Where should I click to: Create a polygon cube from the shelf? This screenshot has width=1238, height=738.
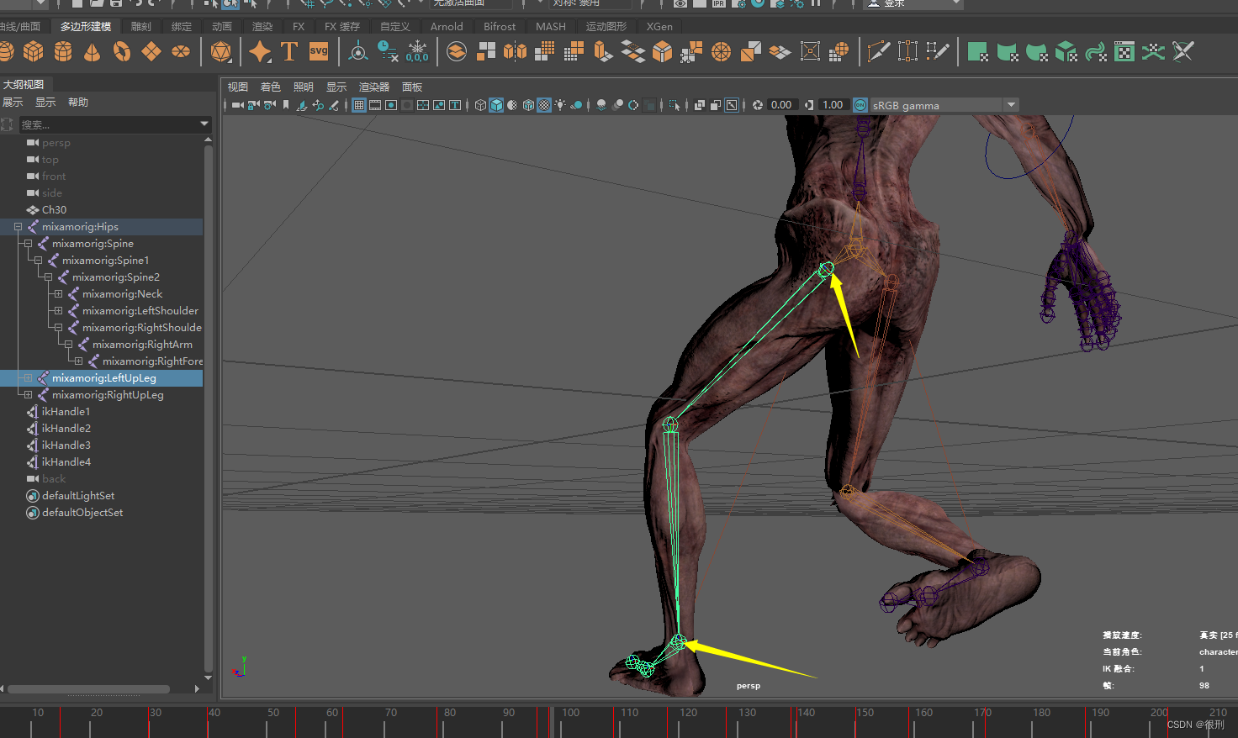(34, 51)
